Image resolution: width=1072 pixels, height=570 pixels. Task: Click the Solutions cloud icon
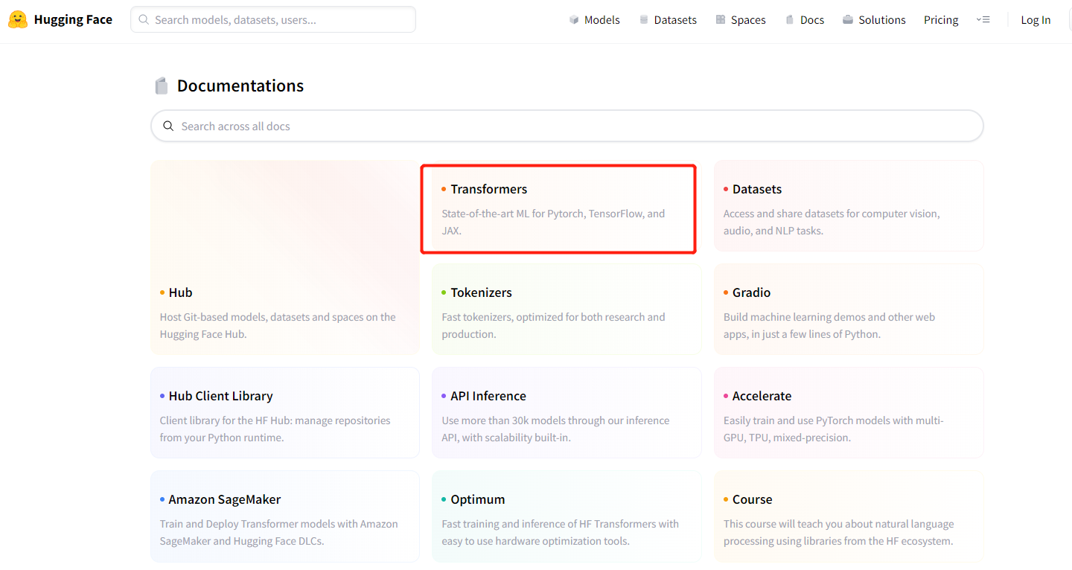pyautogui.click(x=848, y=20)
